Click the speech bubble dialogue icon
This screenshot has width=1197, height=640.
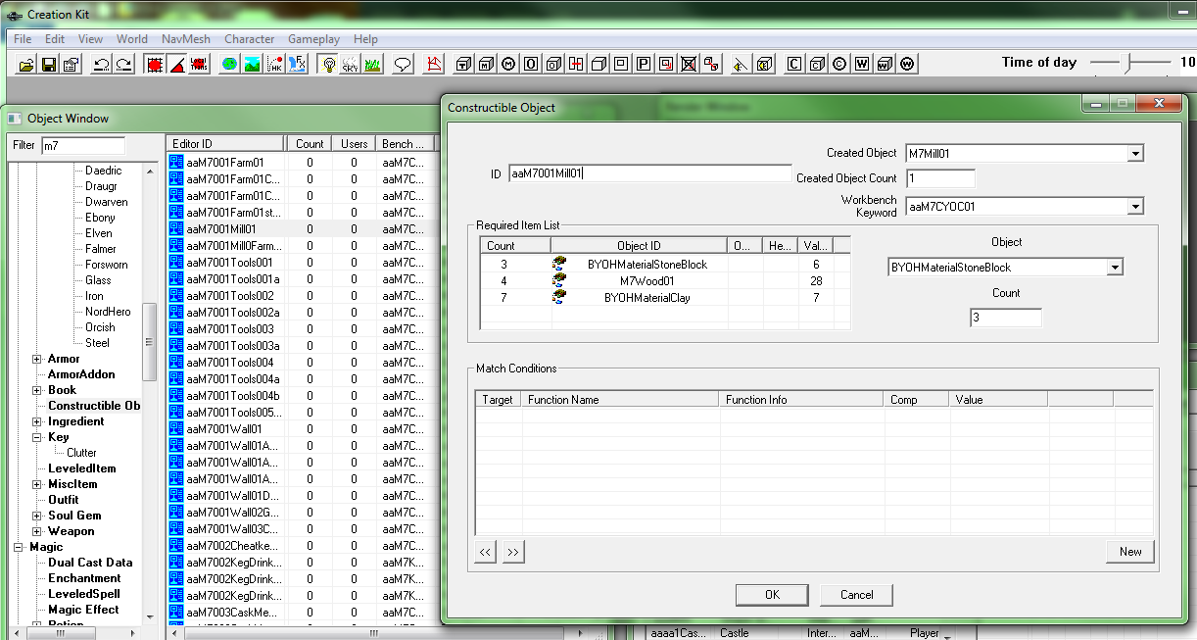click(402, 65)
